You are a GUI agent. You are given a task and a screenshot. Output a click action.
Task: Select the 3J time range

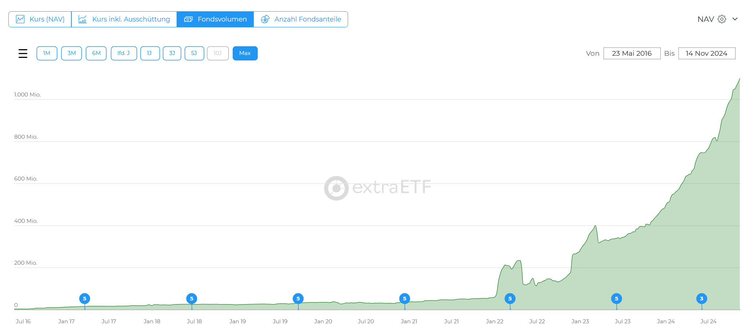(x=172, y=53)
